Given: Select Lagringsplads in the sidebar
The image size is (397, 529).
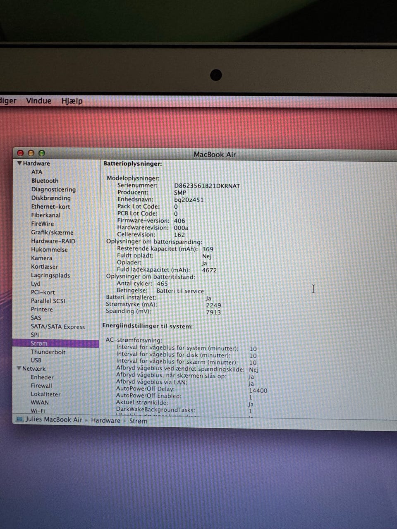Looking at the screenshot, I should (x=50, y=275).
